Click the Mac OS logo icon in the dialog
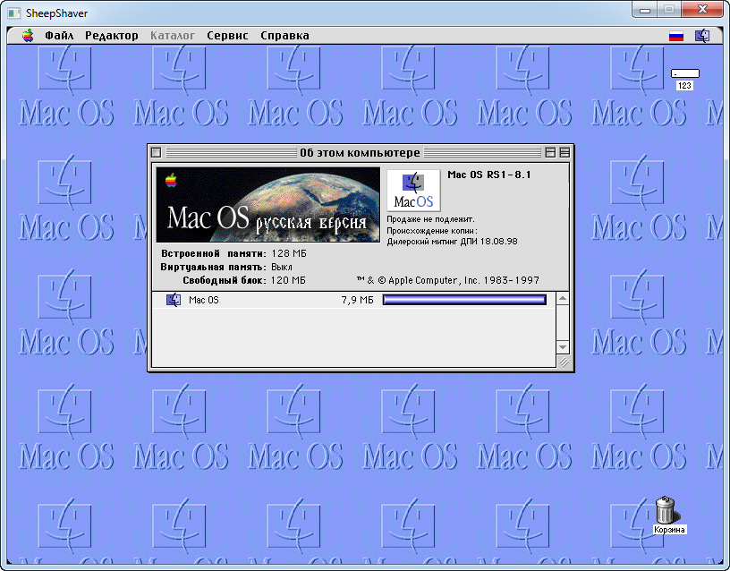 413,190
